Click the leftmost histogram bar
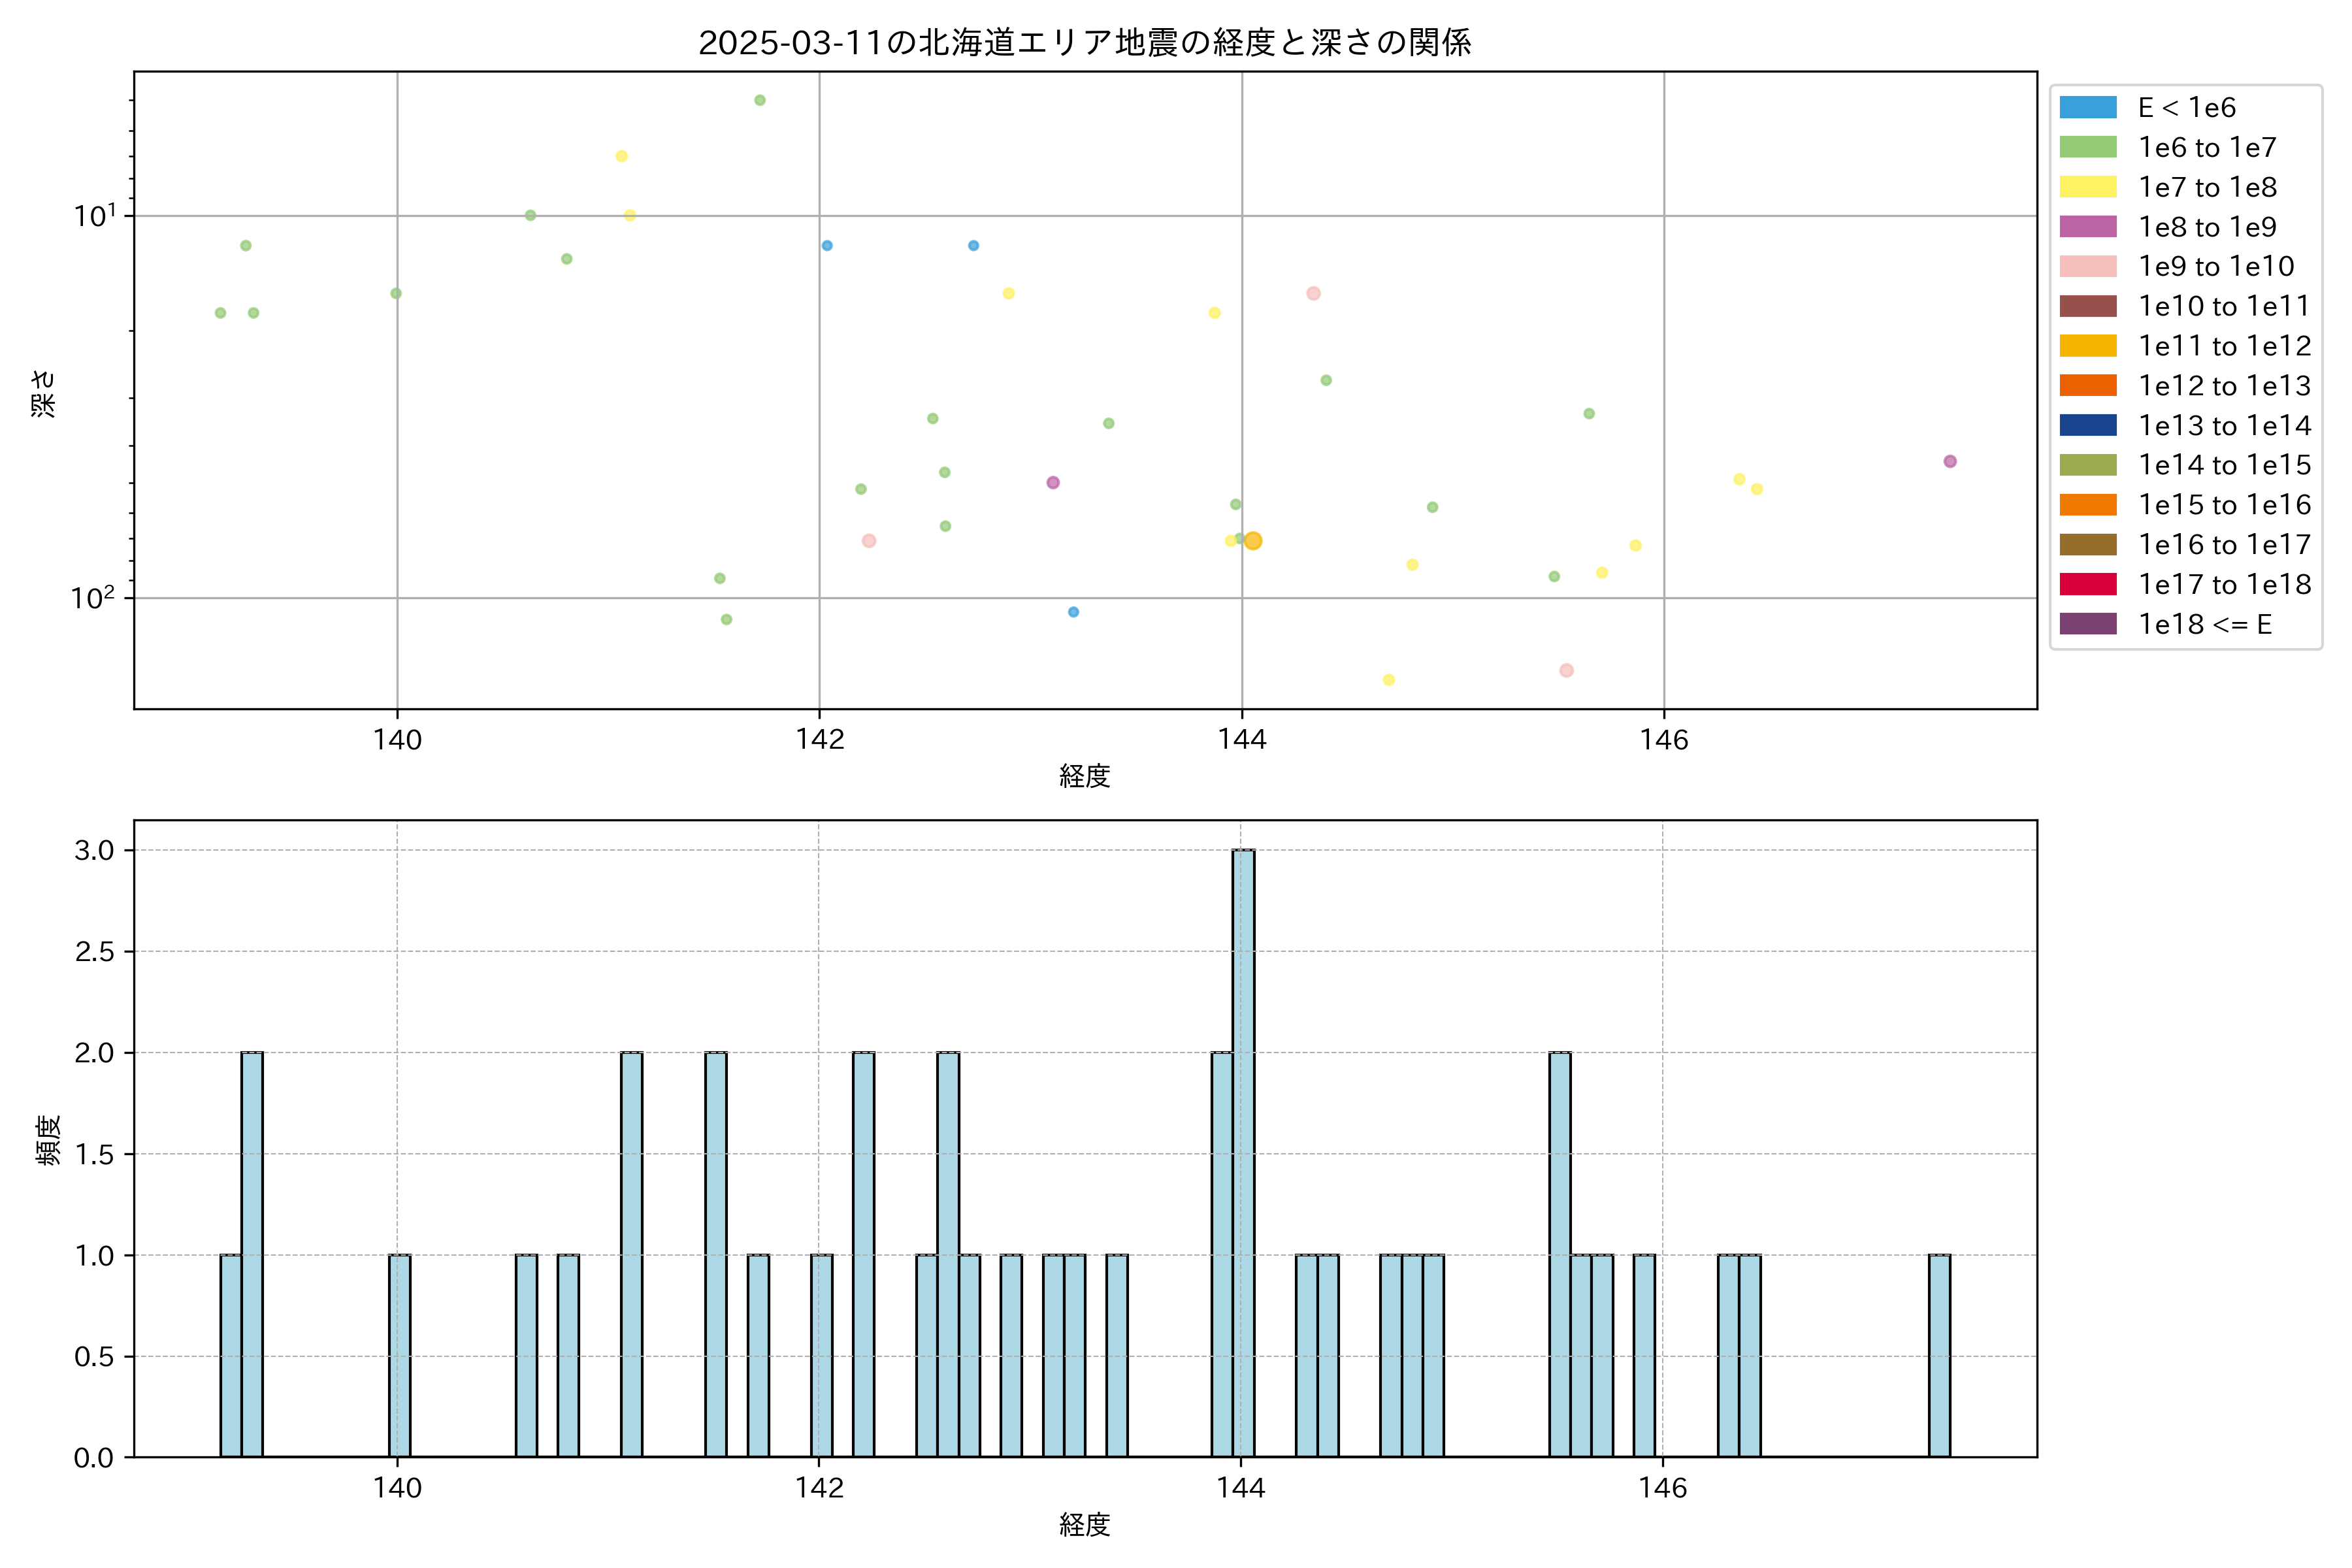 pos(231,1355)
